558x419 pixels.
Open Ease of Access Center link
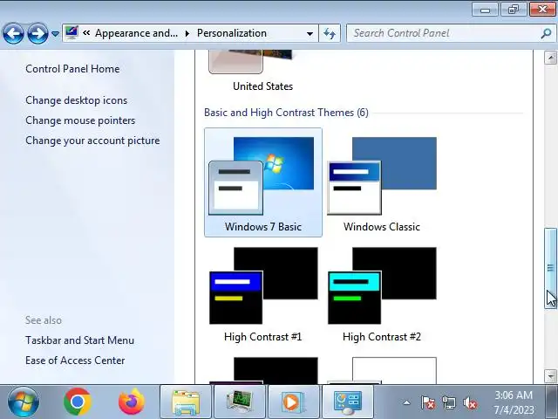click(75, 361)
